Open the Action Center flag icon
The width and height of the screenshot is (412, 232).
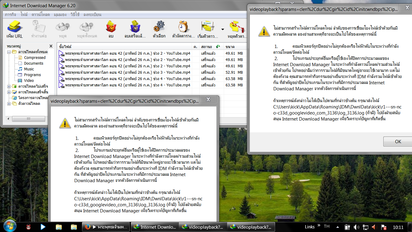coord(384,227)
